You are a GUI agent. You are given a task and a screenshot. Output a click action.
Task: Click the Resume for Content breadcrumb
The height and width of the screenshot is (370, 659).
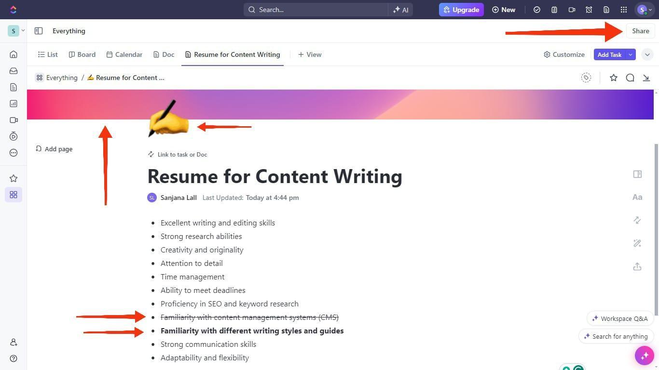coord(126,78)
